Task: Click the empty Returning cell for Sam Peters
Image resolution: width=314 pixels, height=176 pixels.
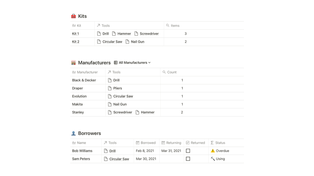Action: pyautogui.click(x=172, y=159)
